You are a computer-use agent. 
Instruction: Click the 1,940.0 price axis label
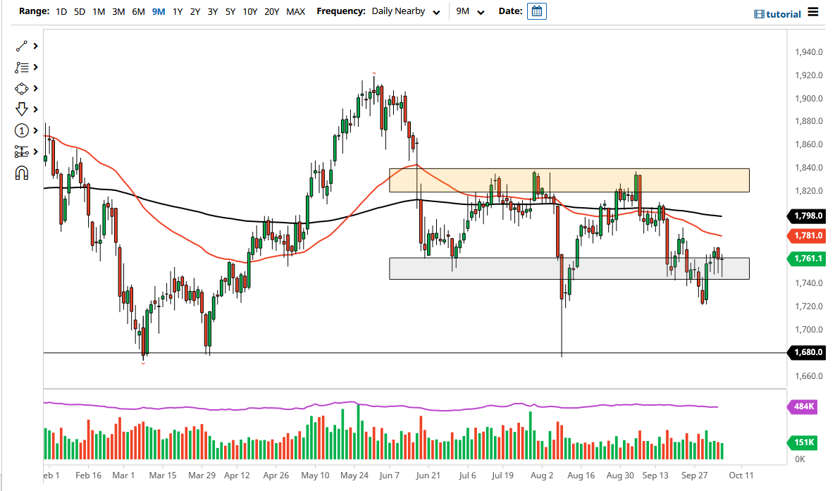pos(808,51)
